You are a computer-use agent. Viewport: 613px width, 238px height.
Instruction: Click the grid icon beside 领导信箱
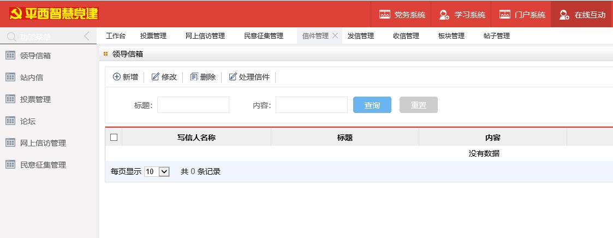(10, 56)
